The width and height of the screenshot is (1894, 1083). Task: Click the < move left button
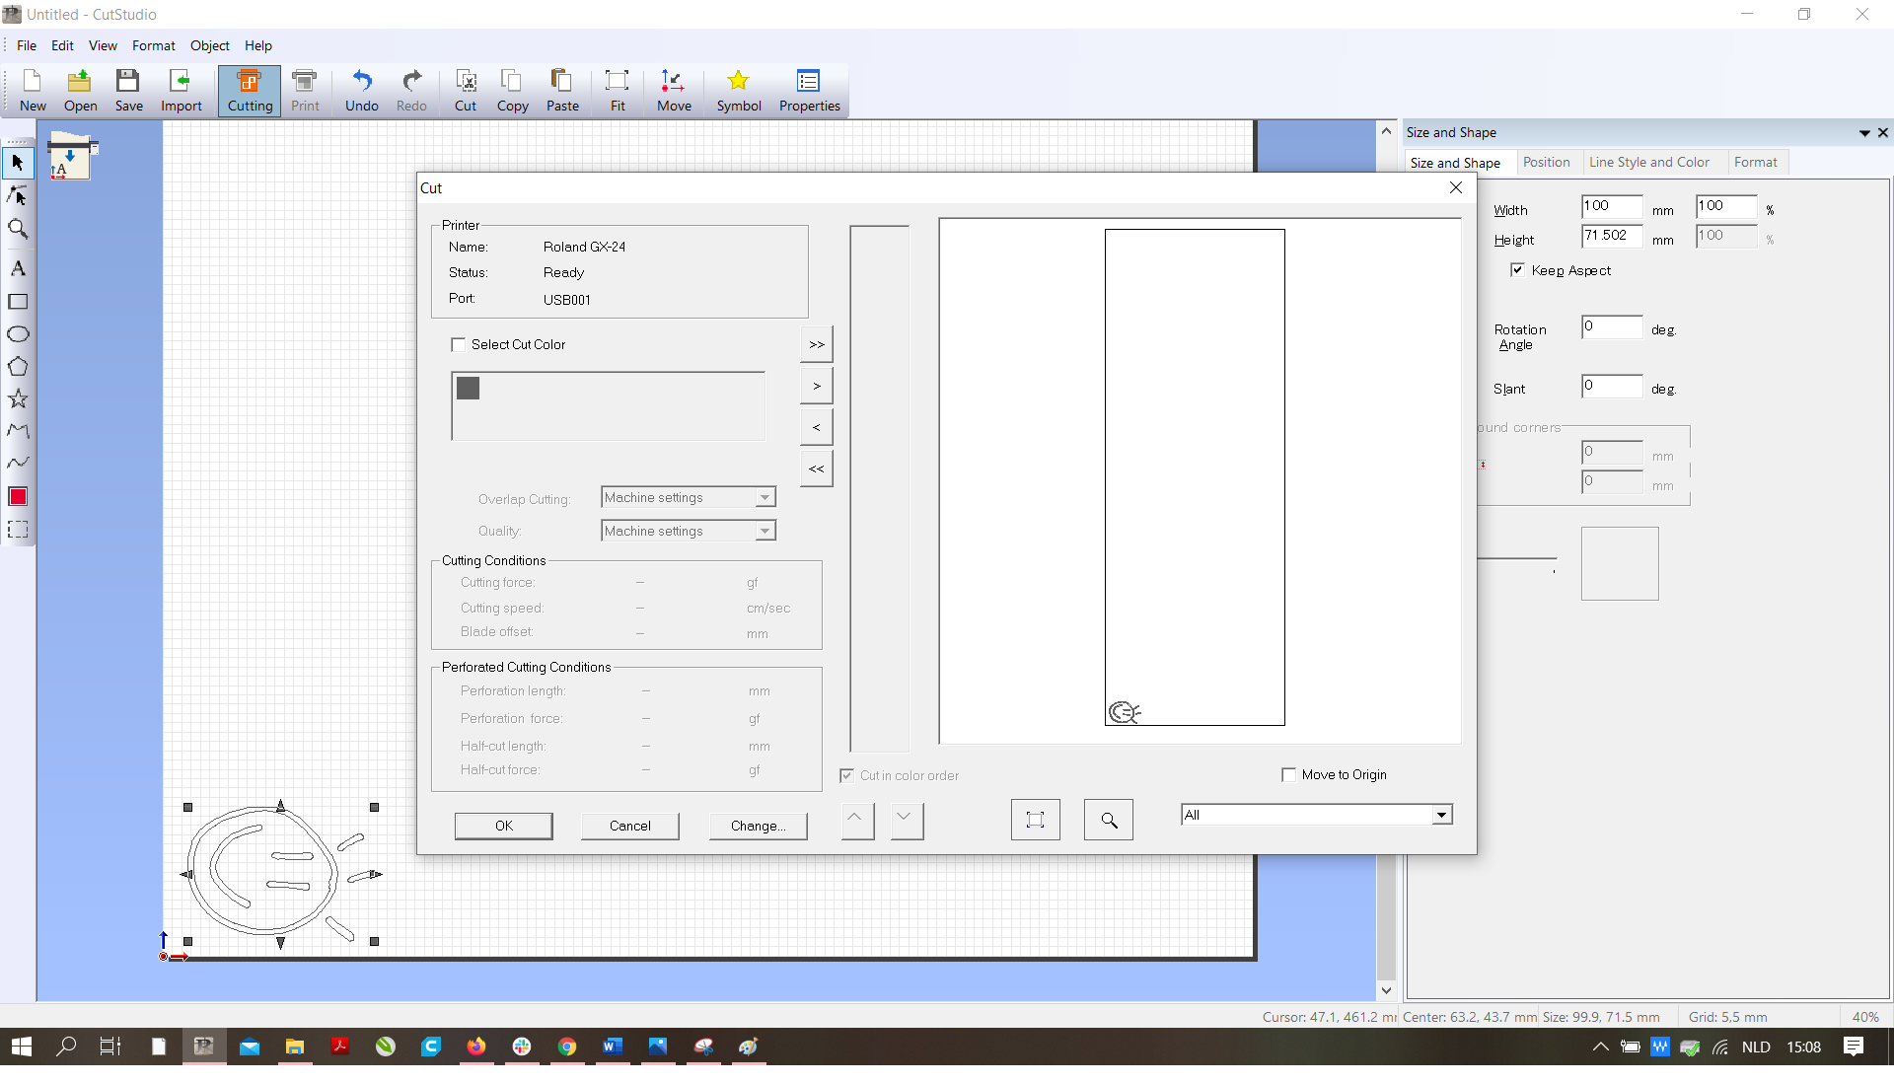(x=816, y=427)
